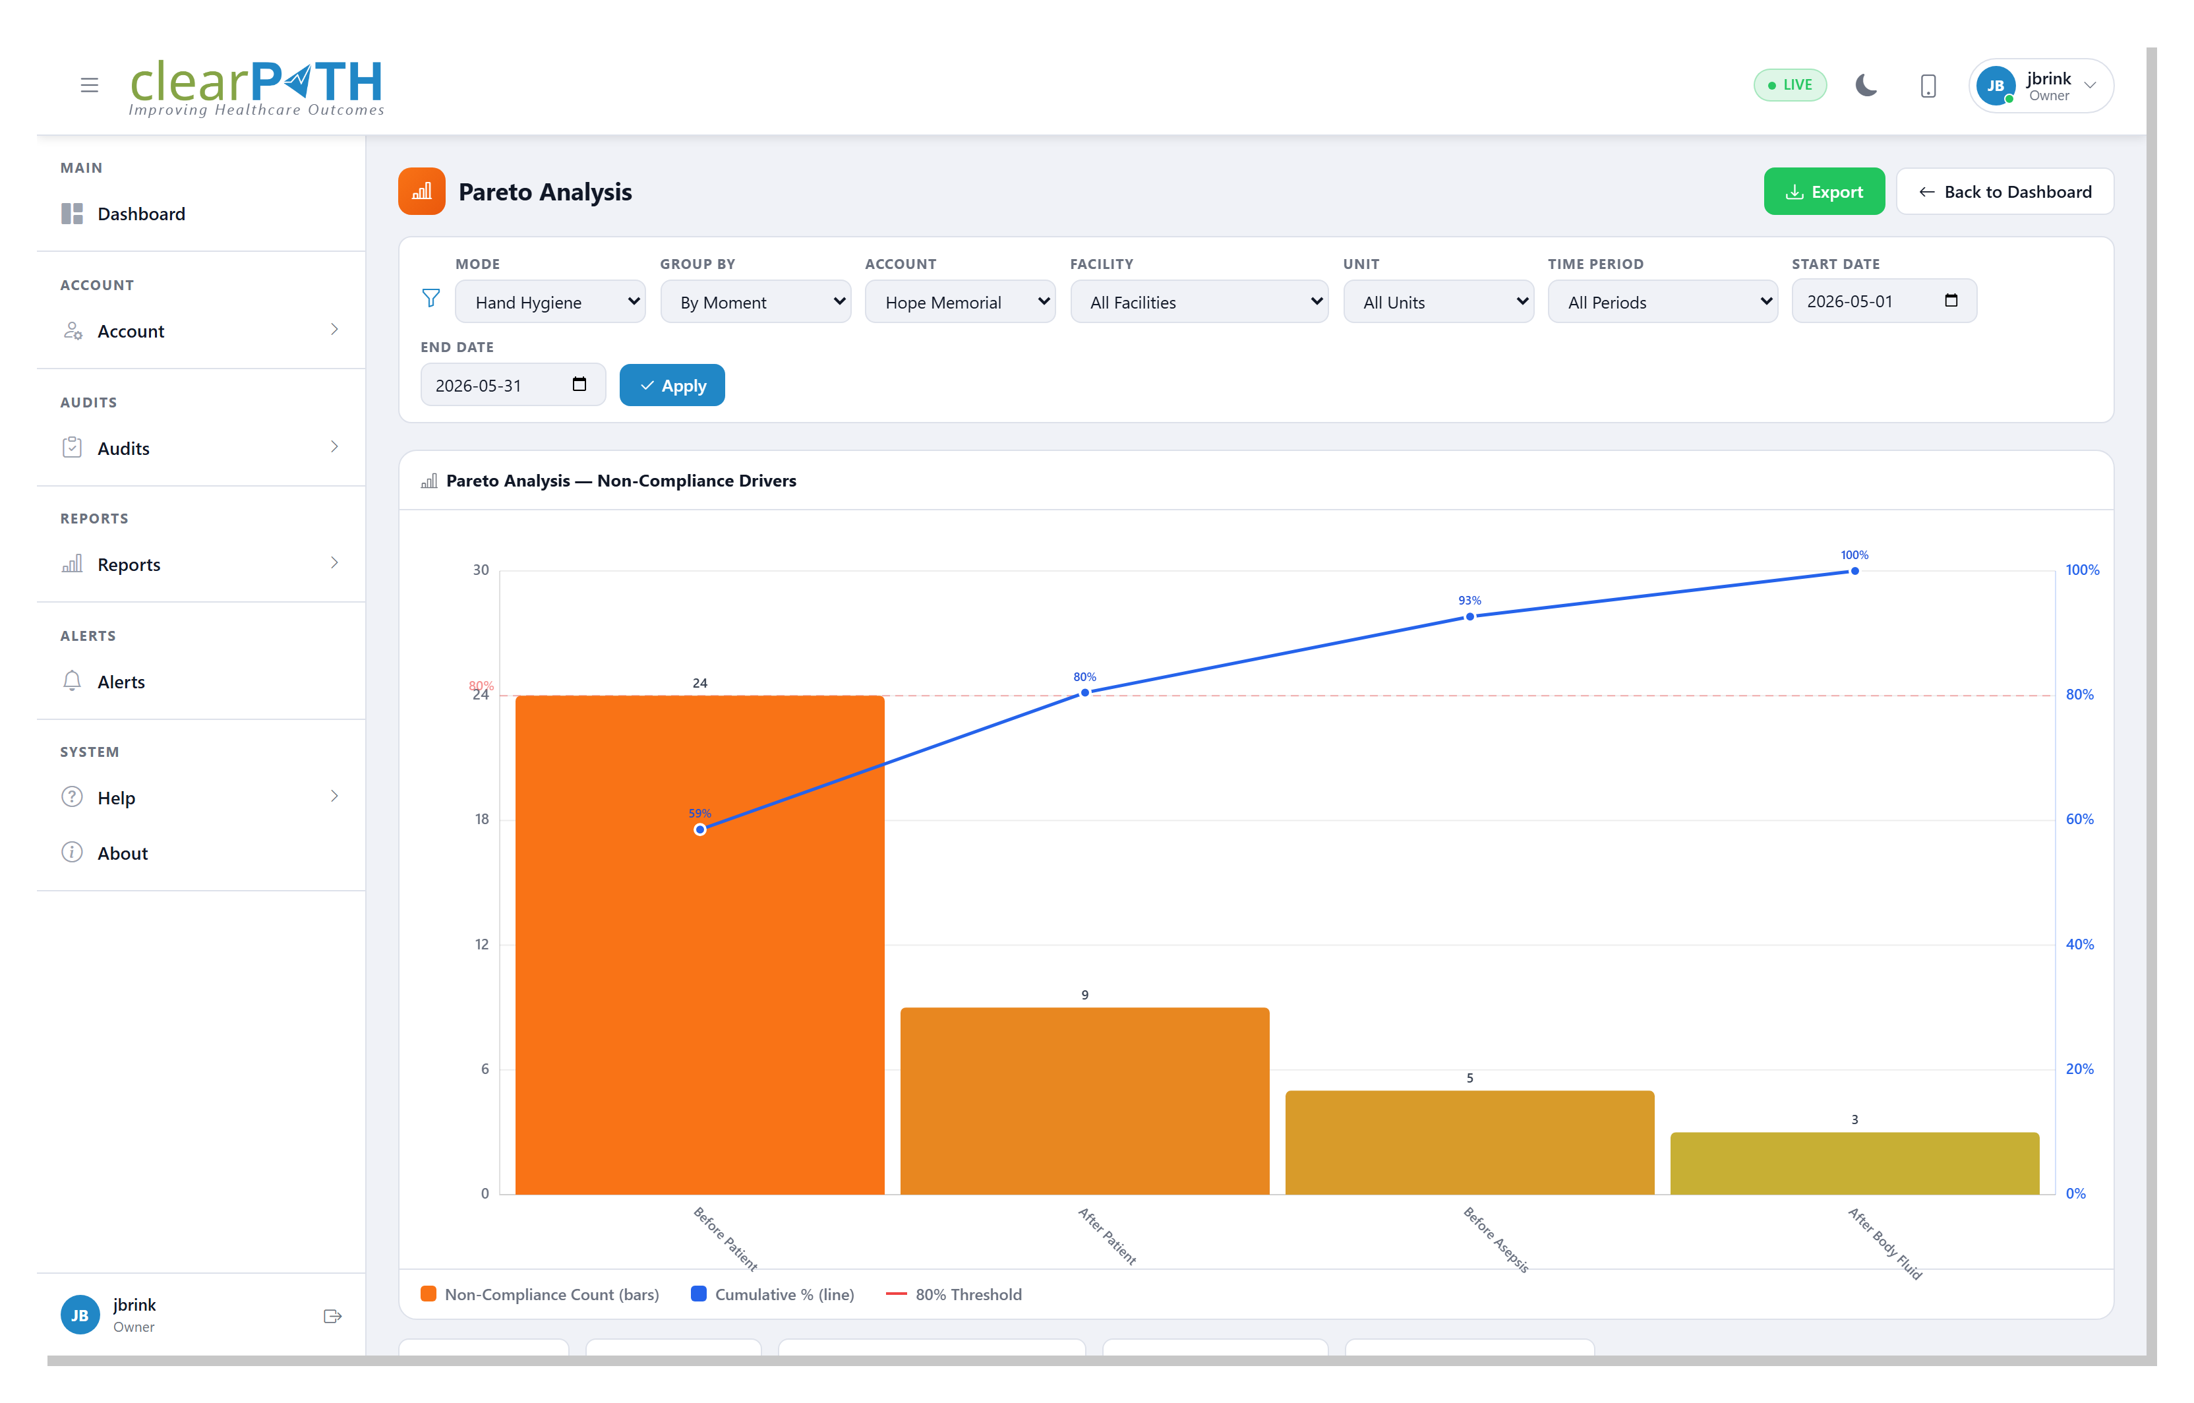This screenshot has width=2194, height=1403.
Task: Click the End Date input field
Action: click(513, 384)
